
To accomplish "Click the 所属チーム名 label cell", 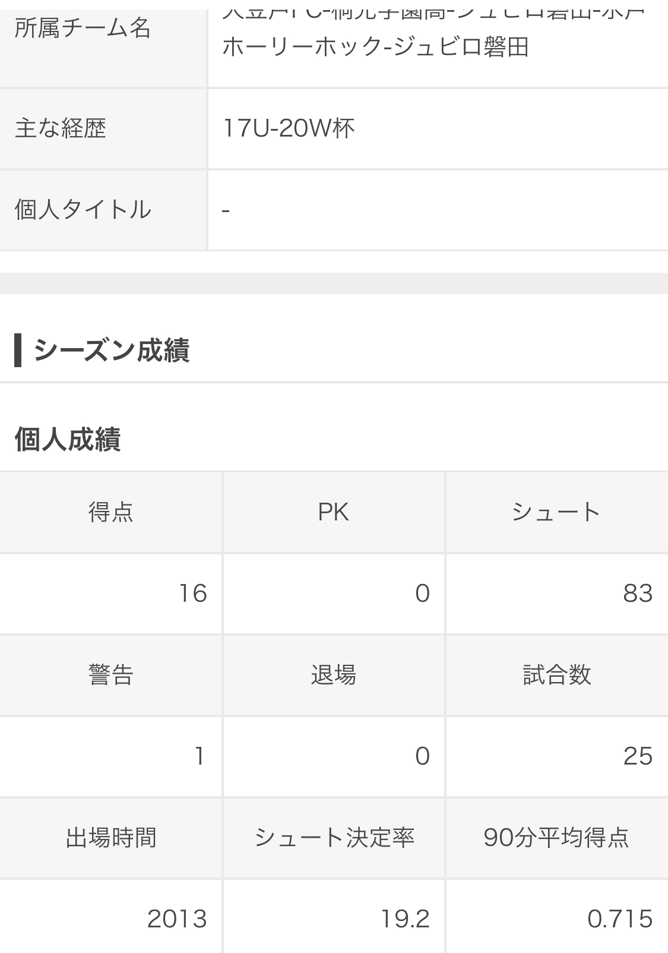I will (x=83, y=29).
